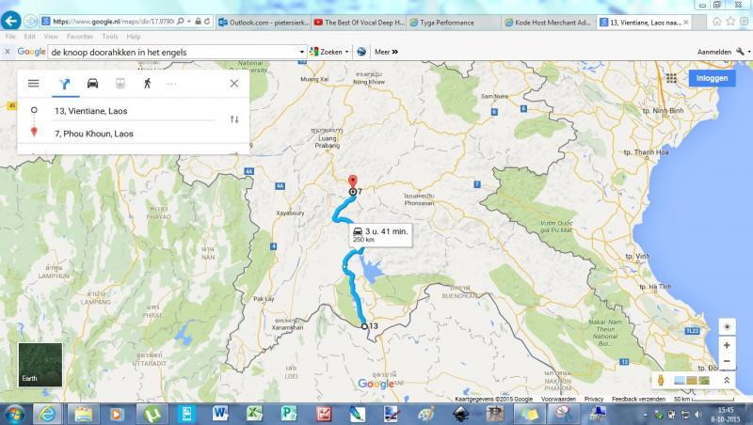753x425 pixels.
Task: Click Aanmelden in Google toolbar
Action: point(714,52)
